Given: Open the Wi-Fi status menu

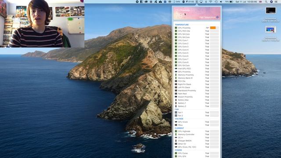Looking at the screenshot, I should [x=211, y=2].
